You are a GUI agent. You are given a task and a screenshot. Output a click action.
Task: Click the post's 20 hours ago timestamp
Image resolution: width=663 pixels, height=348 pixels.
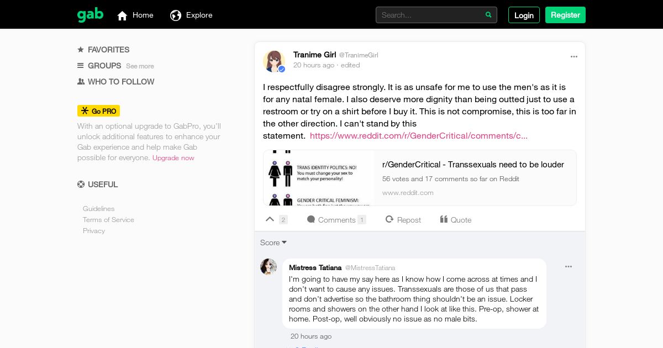pos(314,65)
